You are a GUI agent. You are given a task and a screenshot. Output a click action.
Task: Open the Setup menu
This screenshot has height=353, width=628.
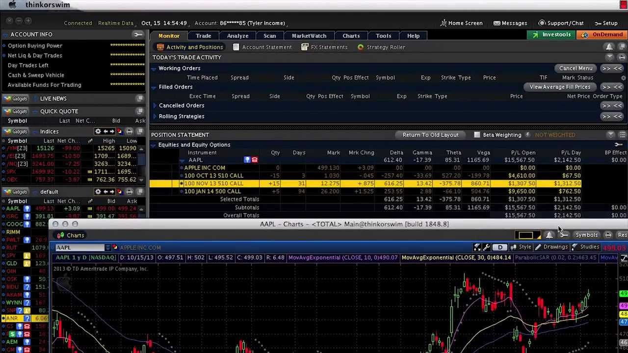(606, 23)
